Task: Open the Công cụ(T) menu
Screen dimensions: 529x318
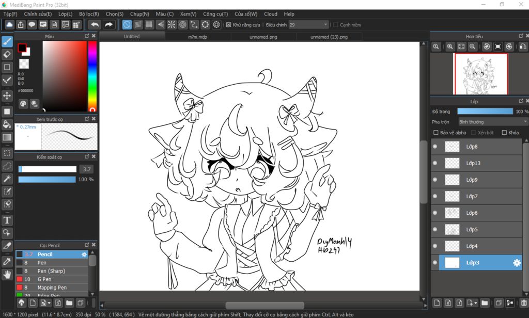Action: click(215, 14)
